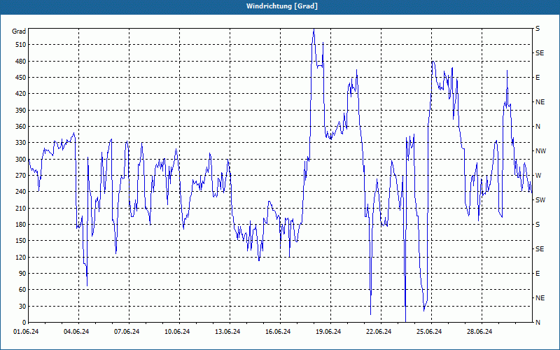This screenshot has width=560, height=350.
Task: Select the 25.06.24 date label
Action: (x=429, y=332)
